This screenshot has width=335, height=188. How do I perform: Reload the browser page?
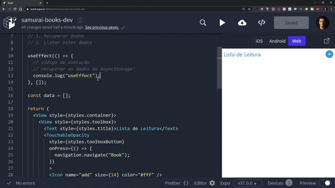(15, 9)
